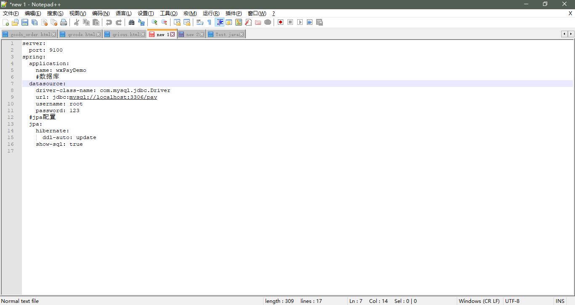
Task: Open Find with the binoculars icon
Action: 132,22
